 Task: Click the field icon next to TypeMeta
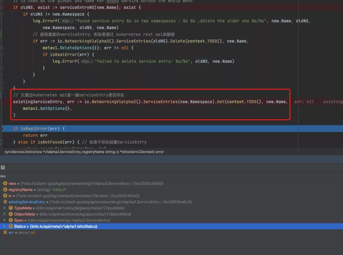click(11, 208)
